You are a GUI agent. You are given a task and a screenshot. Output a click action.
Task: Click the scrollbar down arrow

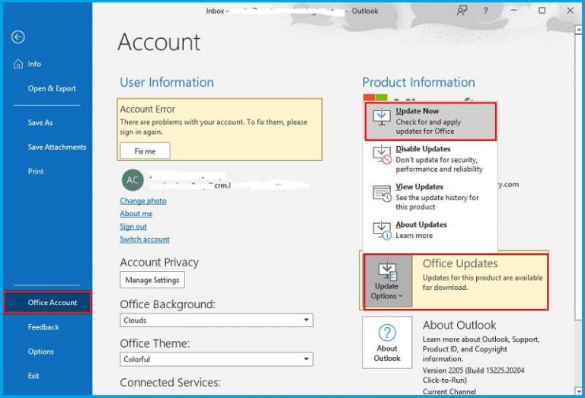pos(579,391)
